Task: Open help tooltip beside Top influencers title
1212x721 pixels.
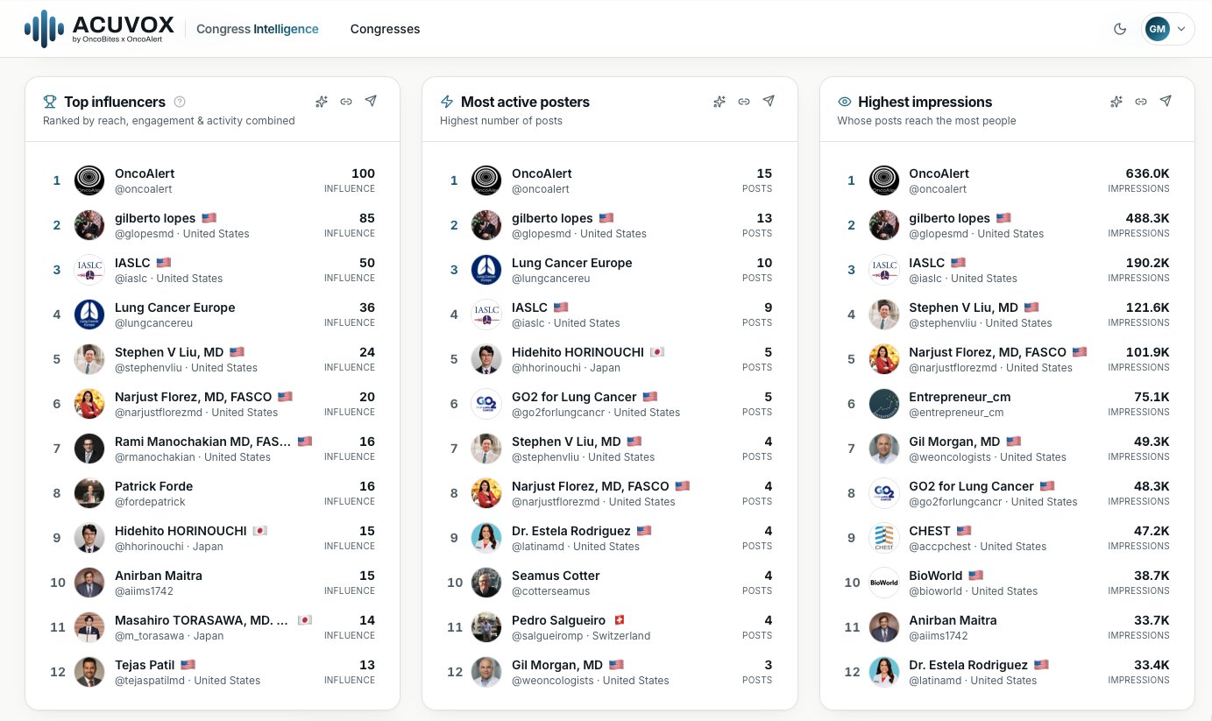Action: tap(180, 102)
